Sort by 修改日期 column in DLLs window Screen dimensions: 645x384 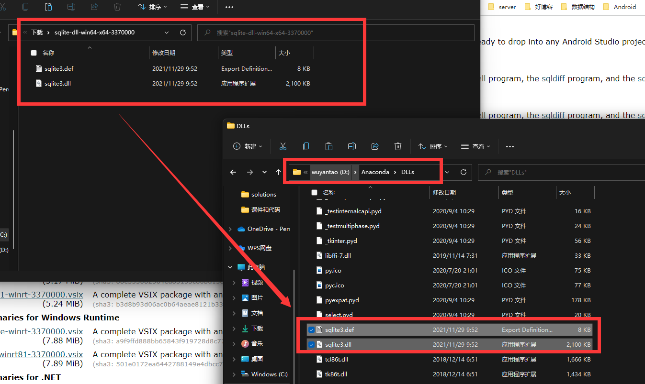tap(444, 192)
